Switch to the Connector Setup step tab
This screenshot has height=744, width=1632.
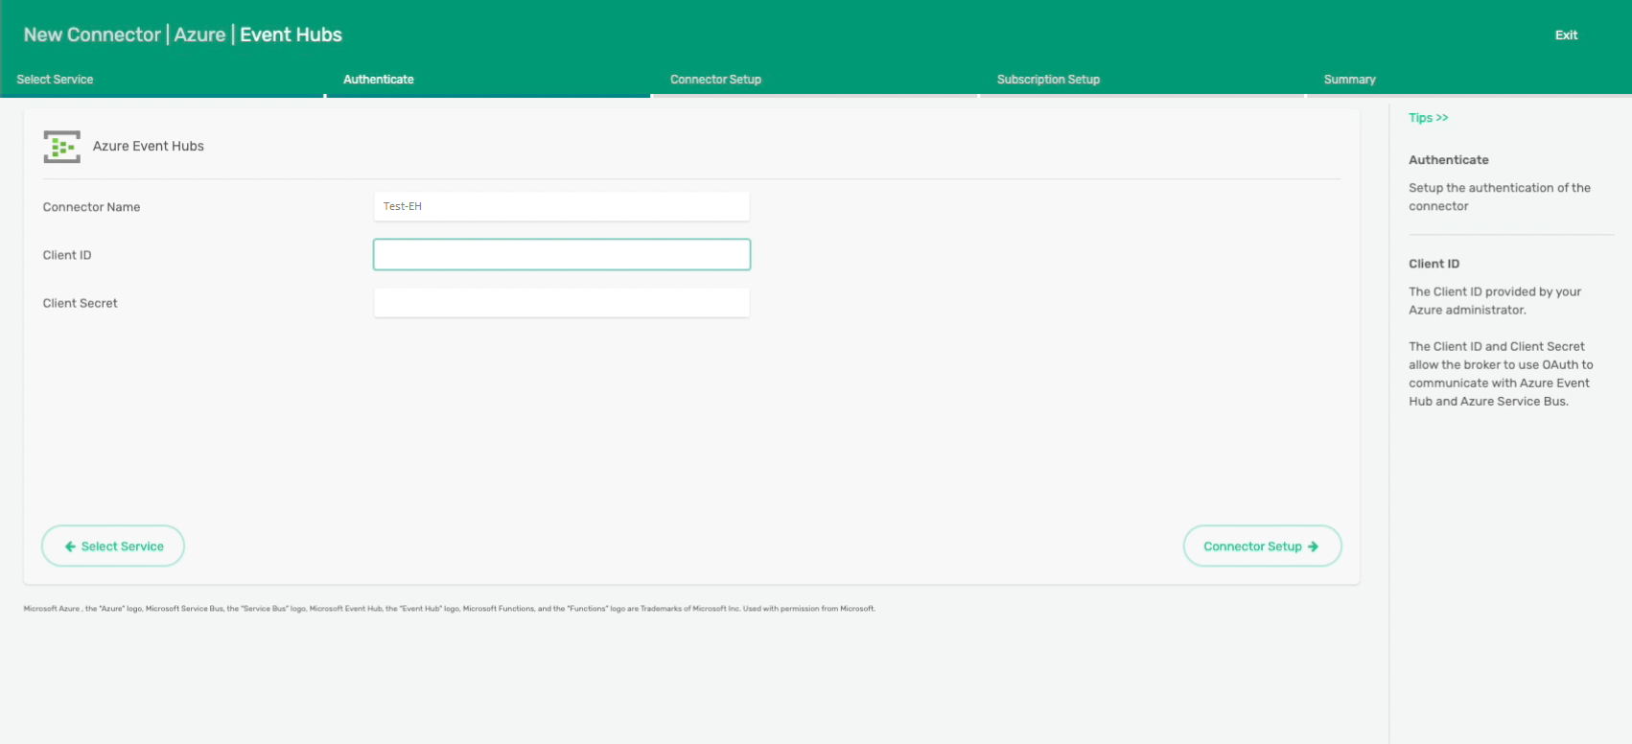pyautogui.click(x=715, y=80)
